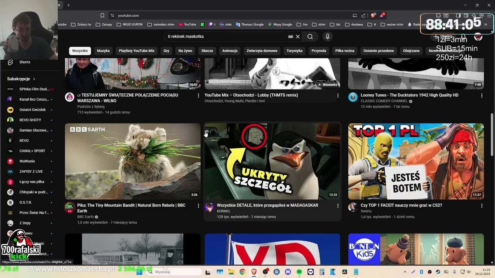495x278 pixels.
Task: Open Spotify from the taskbar
Action: (299, 272)
